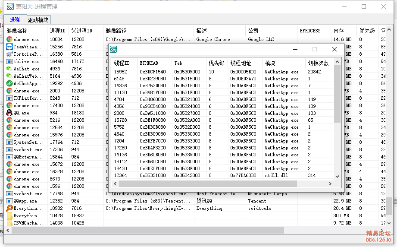The image size is (397, 247).
Task: Click the TSVNCache folder icon
Action: coord(9,223)
